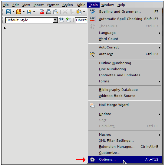Click the New Style from Selection icon
Image resolution: width=165 pixels, height=166 pixels.
(69, 20)
